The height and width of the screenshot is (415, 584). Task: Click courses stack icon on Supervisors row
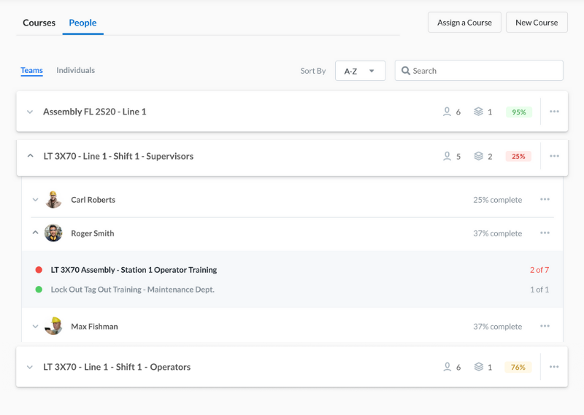point(478,156)
